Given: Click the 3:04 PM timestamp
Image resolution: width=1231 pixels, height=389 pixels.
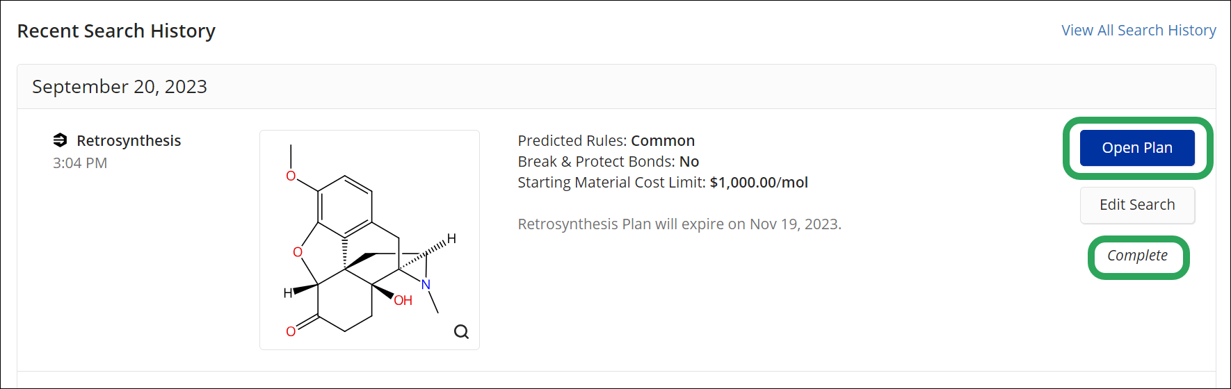Looking at the screenshot, I should tap(80, 163).
